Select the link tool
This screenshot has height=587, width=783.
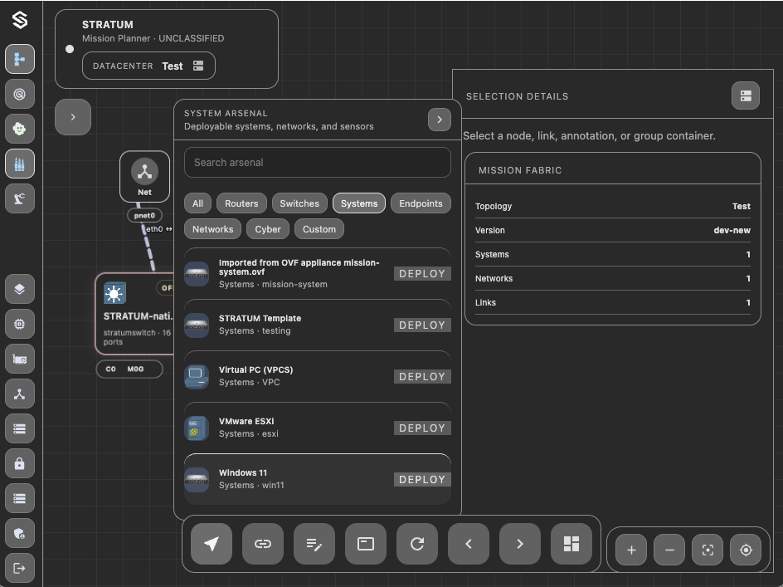pos(263,544)
